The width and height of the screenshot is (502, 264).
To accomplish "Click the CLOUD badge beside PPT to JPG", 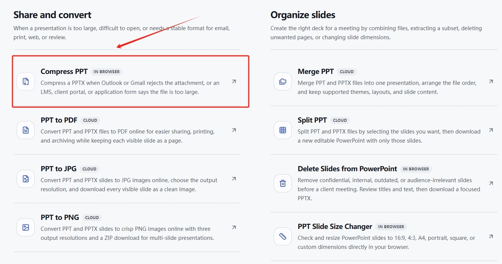I will [90, 169].
